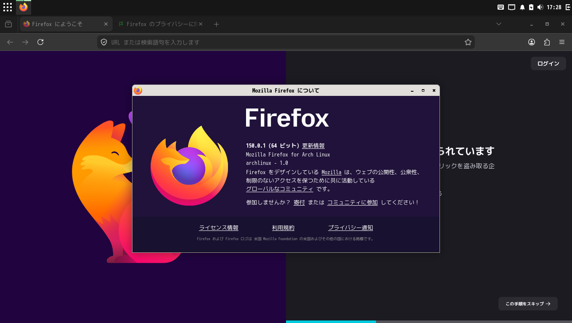Open the ライセンス情報 link
572x323 pixels.
(x=219, y=228)
